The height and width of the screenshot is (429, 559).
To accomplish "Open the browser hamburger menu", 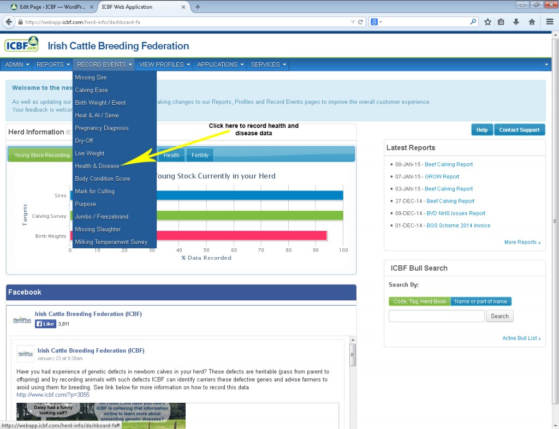I will pos(550,22).
